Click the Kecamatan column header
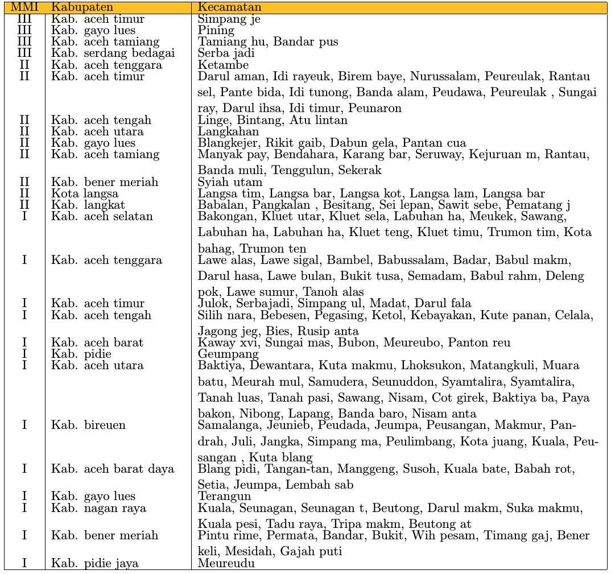Screen dimensions: 611x574 click(x=229, y=7)
